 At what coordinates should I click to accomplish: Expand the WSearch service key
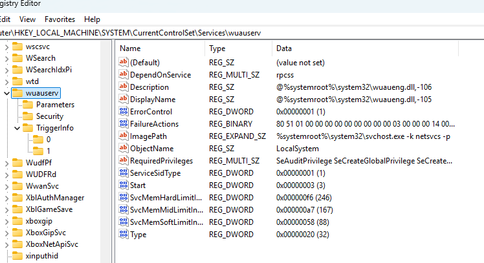coord(6,58)
